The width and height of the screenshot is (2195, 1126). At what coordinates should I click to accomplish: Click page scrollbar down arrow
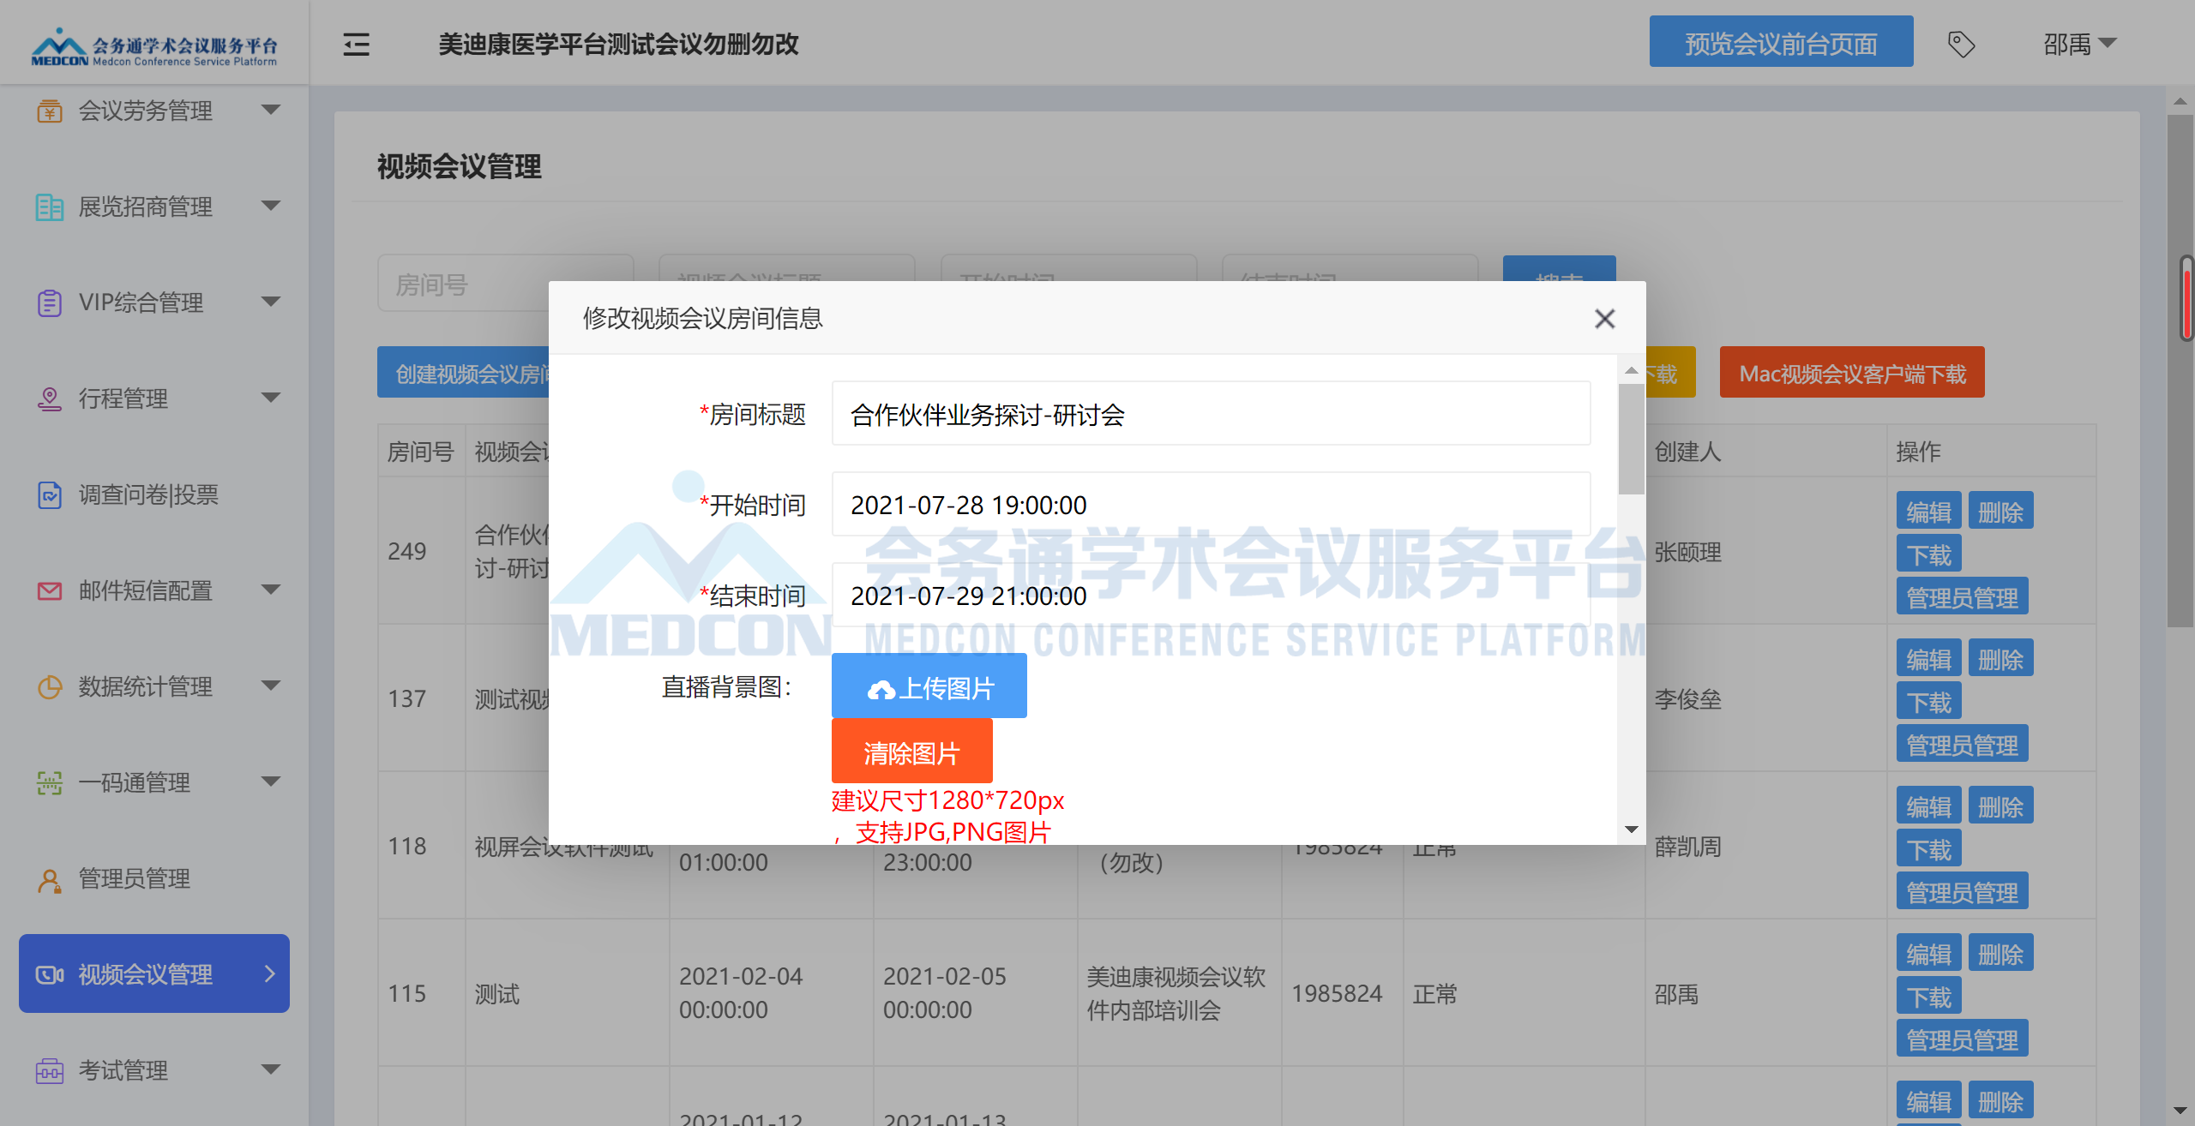pyautogui.click(x=2180, y=1111)
